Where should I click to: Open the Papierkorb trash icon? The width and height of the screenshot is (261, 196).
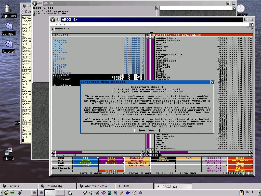pyautogui.click(x=8, y=9)
